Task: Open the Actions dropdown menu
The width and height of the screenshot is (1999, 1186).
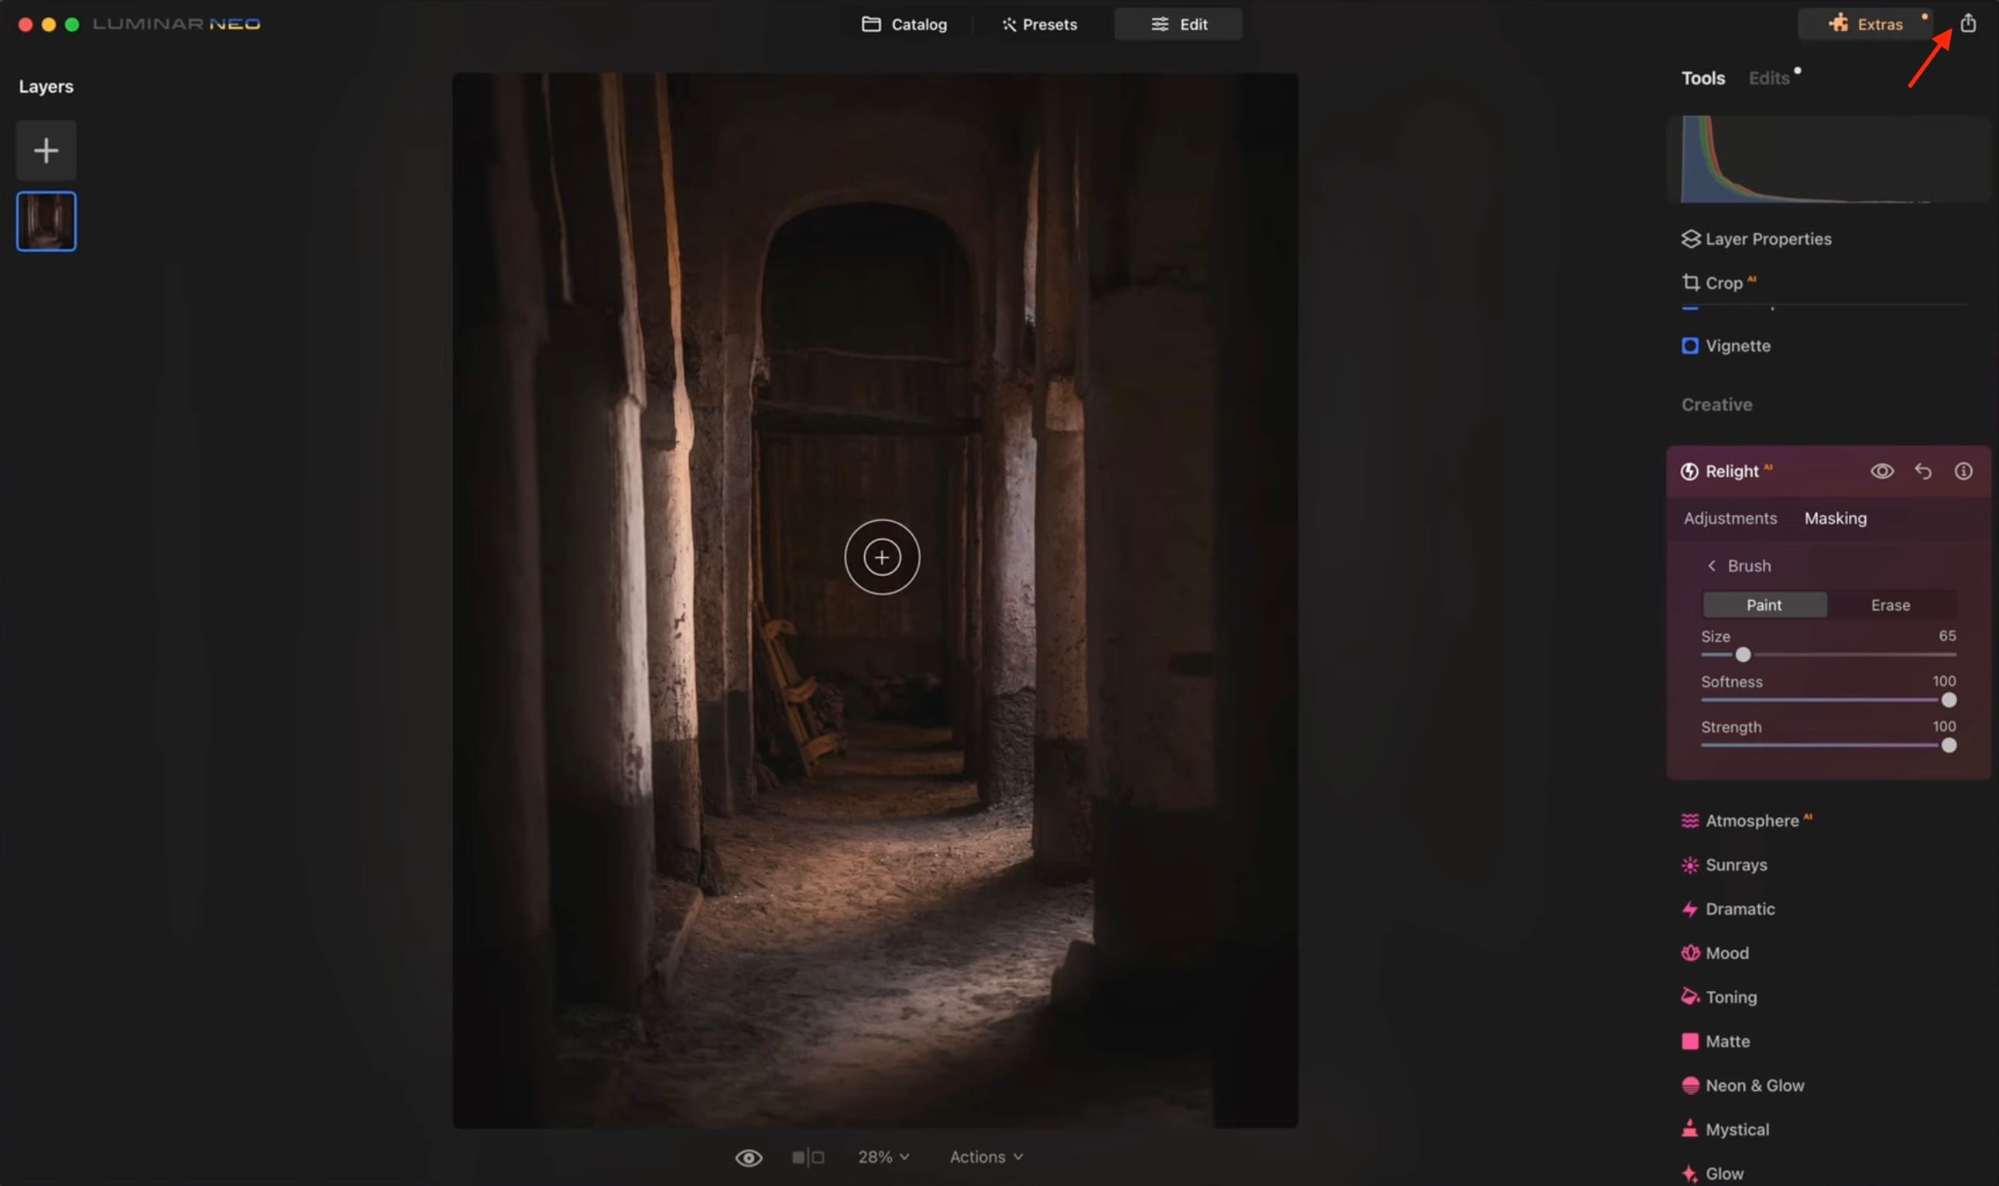Action: click(x=985, y=1157)
